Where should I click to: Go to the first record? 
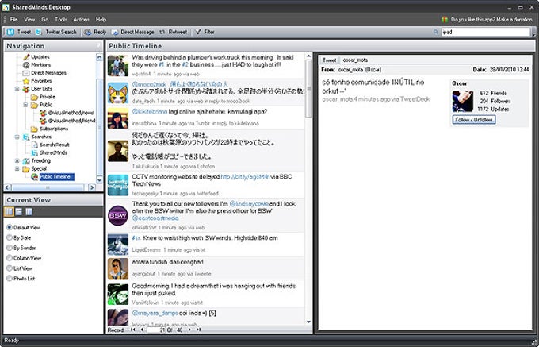coord(132,330)
